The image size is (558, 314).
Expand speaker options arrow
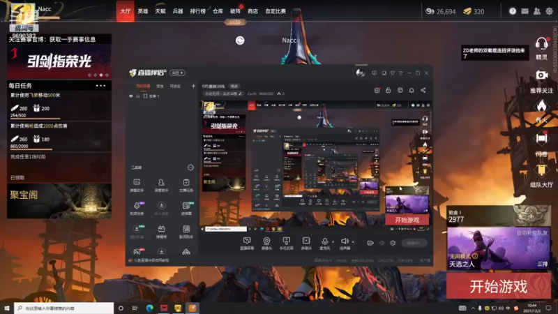coord(353,241)
